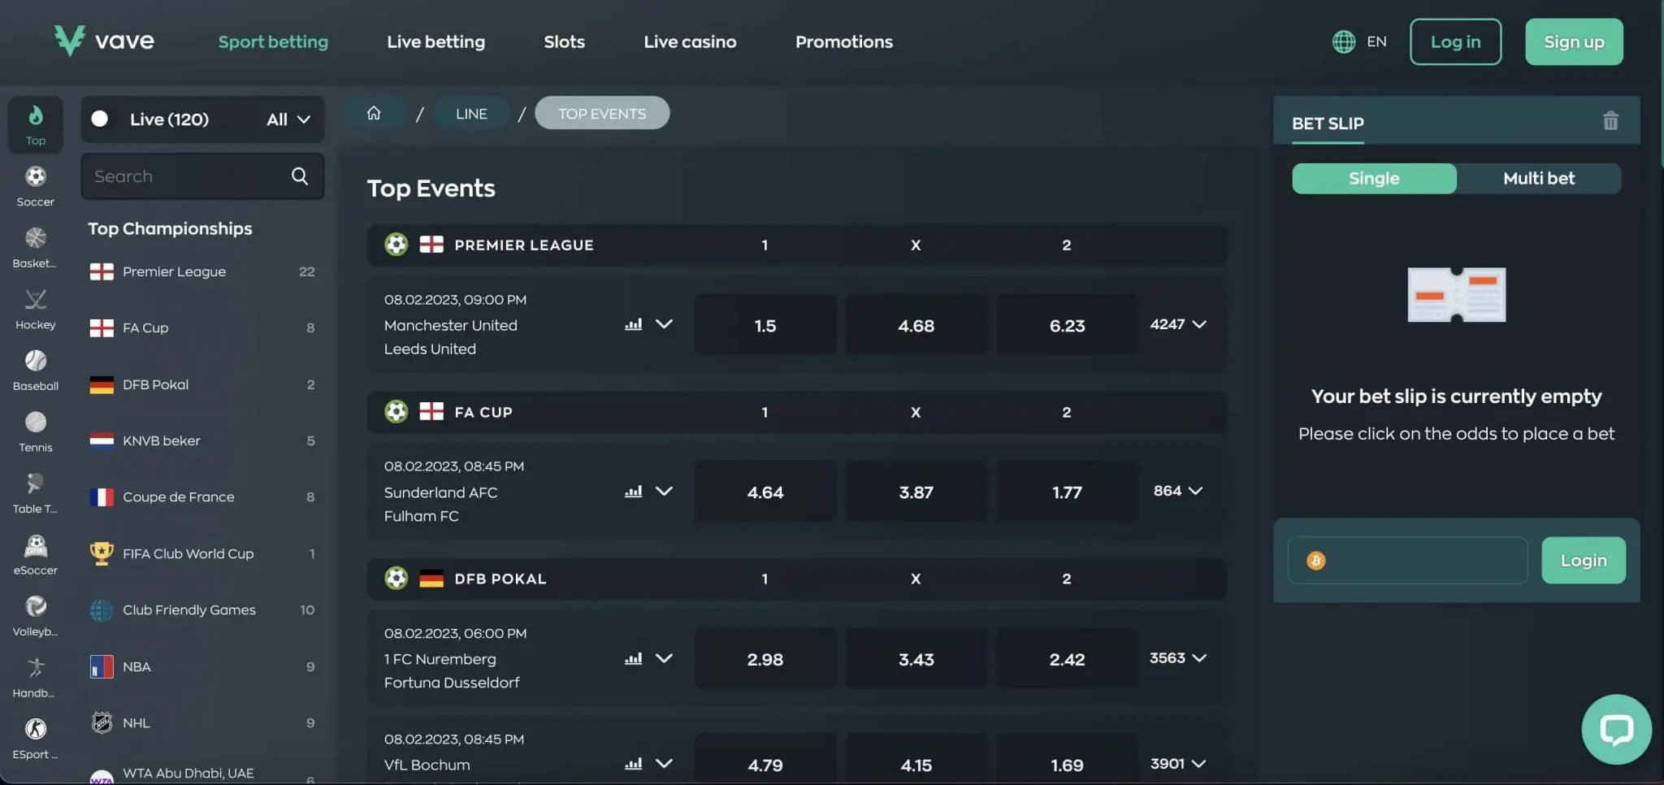Open the Live casino tab

tap(690, 41)
